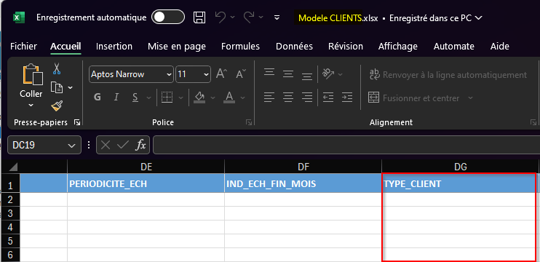Apply the font color A button

click(x=229, y=98)
